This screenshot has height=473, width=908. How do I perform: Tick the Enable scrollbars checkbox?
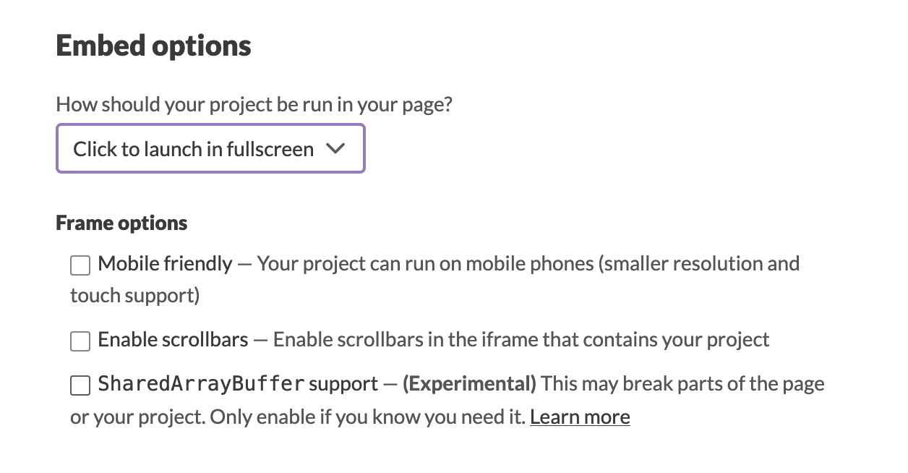click(80, 341)
